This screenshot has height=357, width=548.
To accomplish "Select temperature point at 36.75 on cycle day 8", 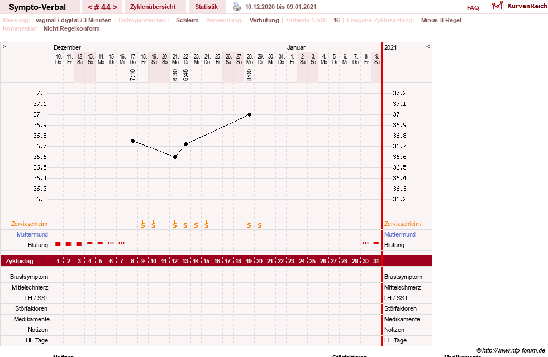I will pos(132,141).
